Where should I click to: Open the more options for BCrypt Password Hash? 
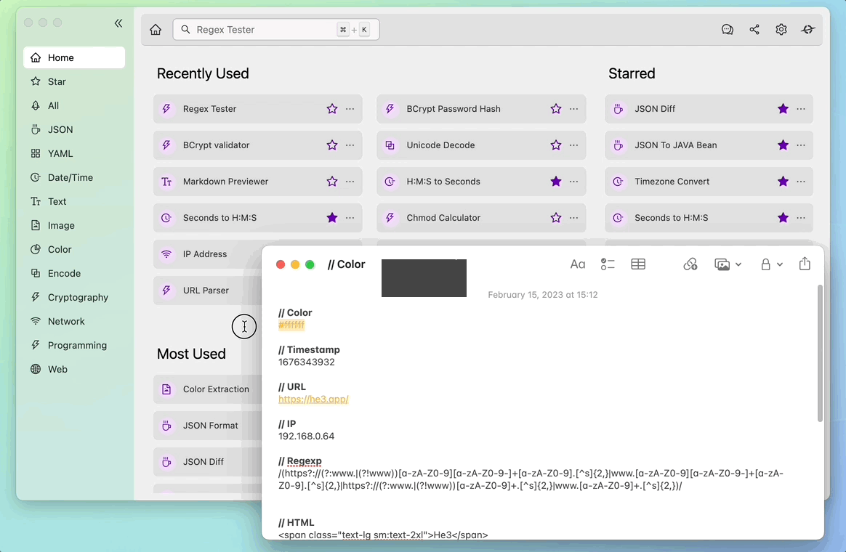coord(573,109)
